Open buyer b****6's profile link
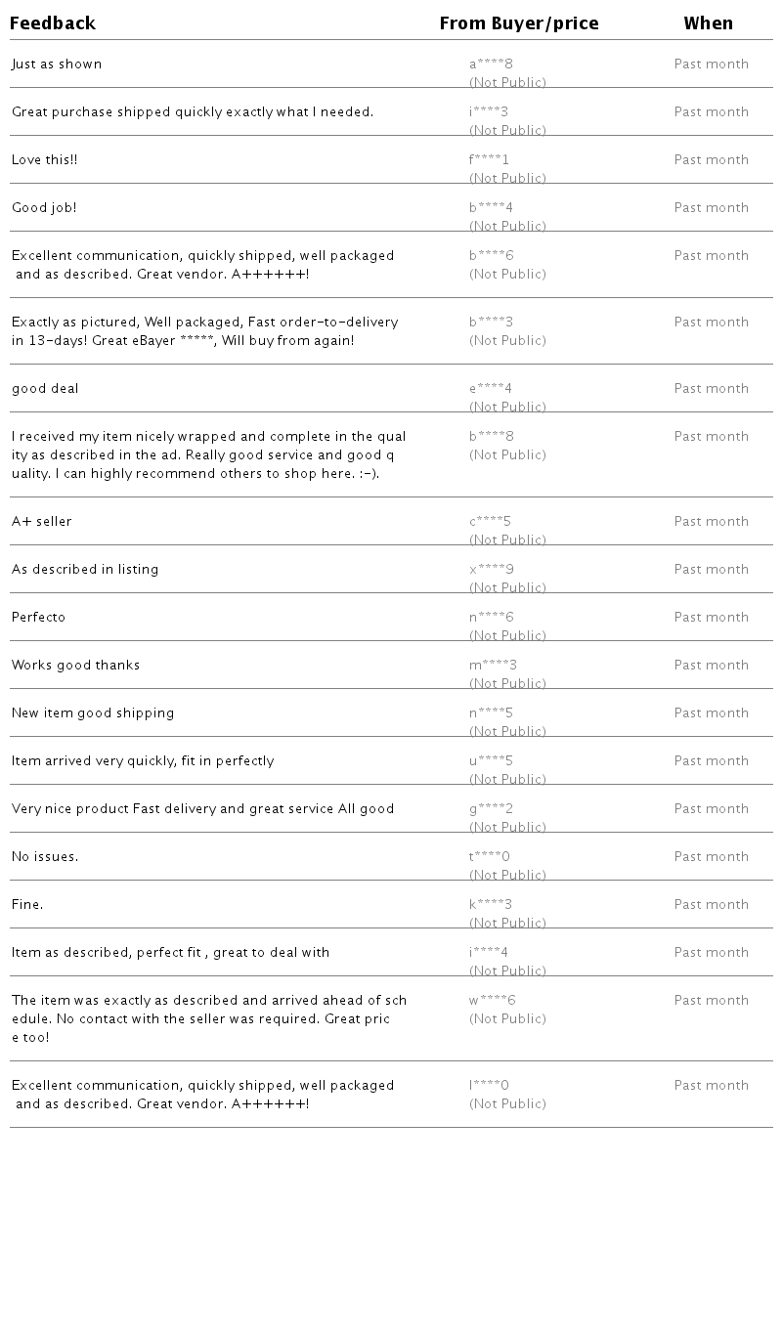This screenshot has height=1337, width=782. point(491,256)
